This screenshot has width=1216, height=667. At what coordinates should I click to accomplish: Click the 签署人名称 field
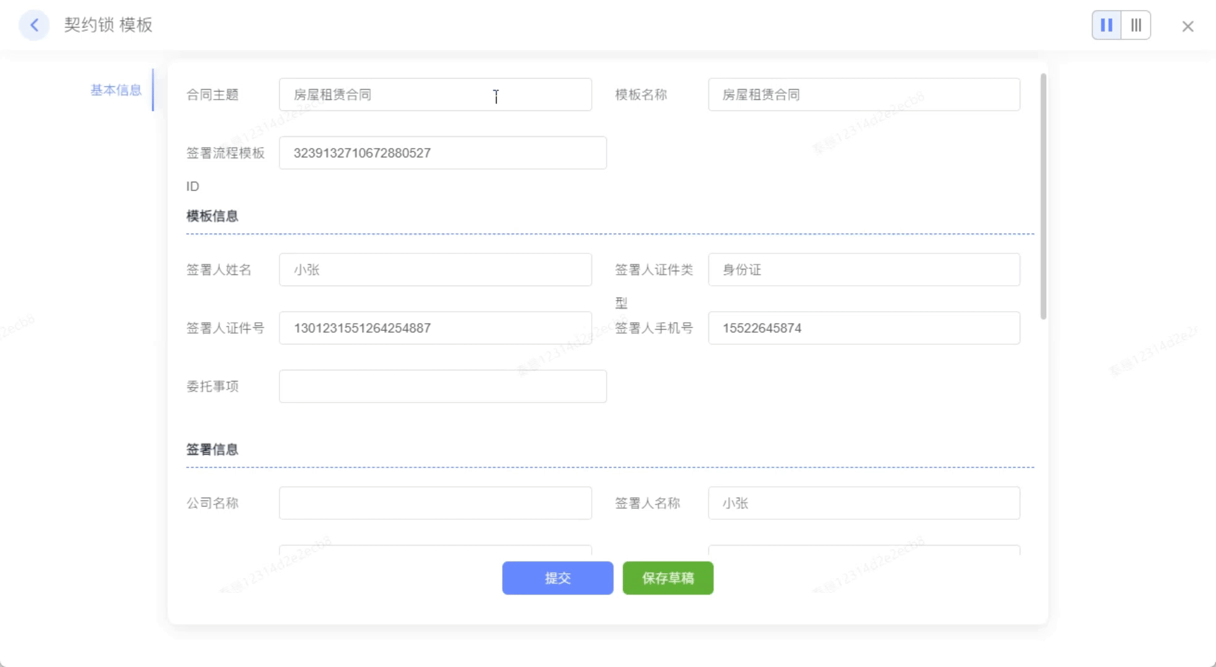coord(863,503)
